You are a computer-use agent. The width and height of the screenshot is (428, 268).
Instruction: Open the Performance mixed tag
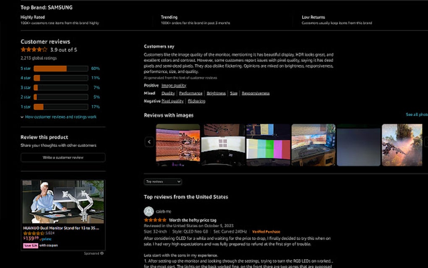[191, 93]
